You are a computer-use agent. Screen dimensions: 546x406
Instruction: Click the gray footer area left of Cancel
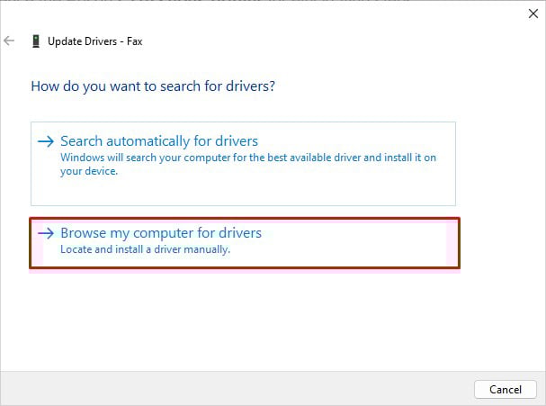270,390
